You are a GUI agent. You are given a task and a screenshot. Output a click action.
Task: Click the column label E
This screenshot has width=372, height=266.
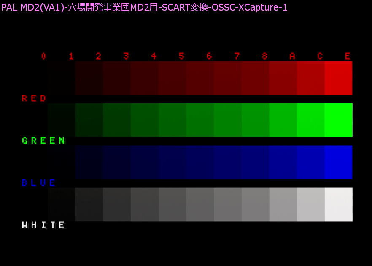[x=348, y=56]
